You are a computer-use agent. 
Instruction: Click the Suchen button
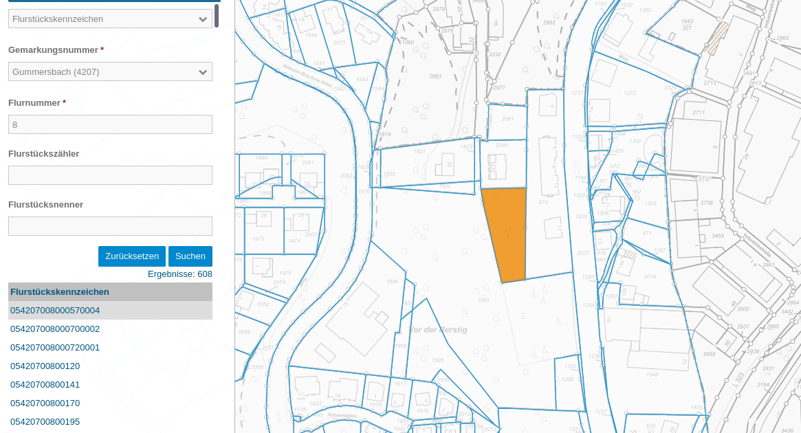190,256
